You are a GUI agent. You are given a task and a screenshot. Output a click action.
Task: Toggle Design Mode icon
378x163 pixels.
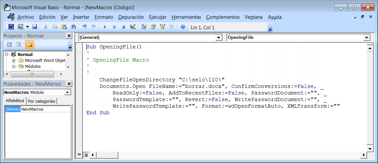click(x=132, y=27)
